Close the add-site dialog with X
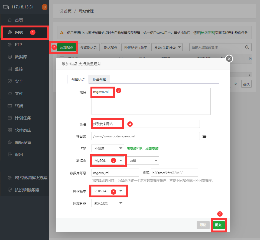 (229, 59)
